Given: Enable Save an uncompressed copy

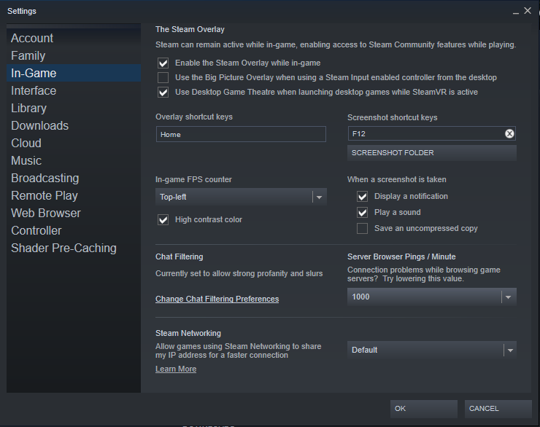Looking at the screenshot, I should (x=362, y=228).
